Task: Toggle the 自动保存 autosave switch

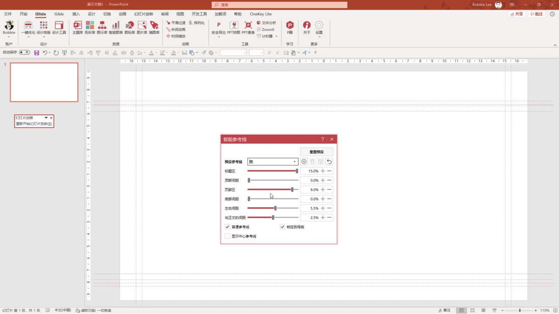Action: click(24, 52)
